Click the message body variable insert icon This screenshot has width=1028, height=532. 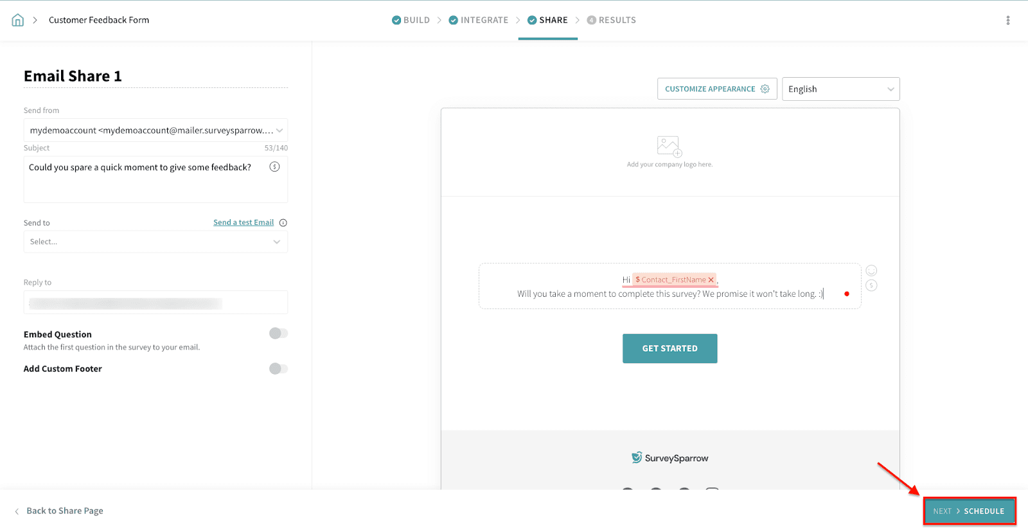[x=871, y=286]
